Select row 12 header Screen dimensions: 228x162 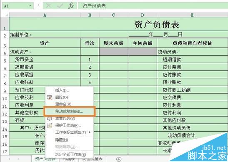tap(5, 112)
